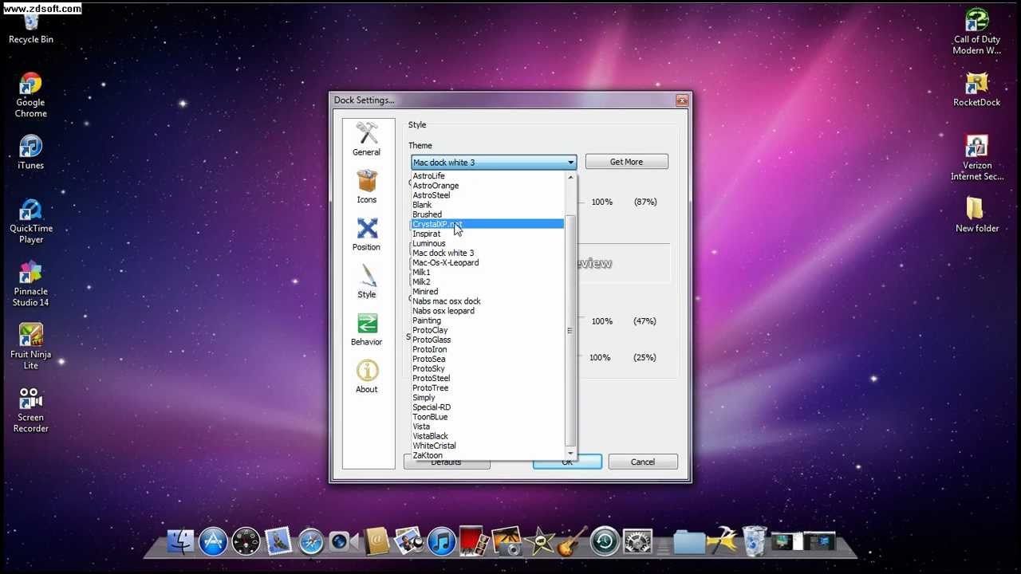Select Inspirat theme
Image resolution: width=1021 pixels, height=574 pixels.
pyautogui.click(x=487, y=234)
